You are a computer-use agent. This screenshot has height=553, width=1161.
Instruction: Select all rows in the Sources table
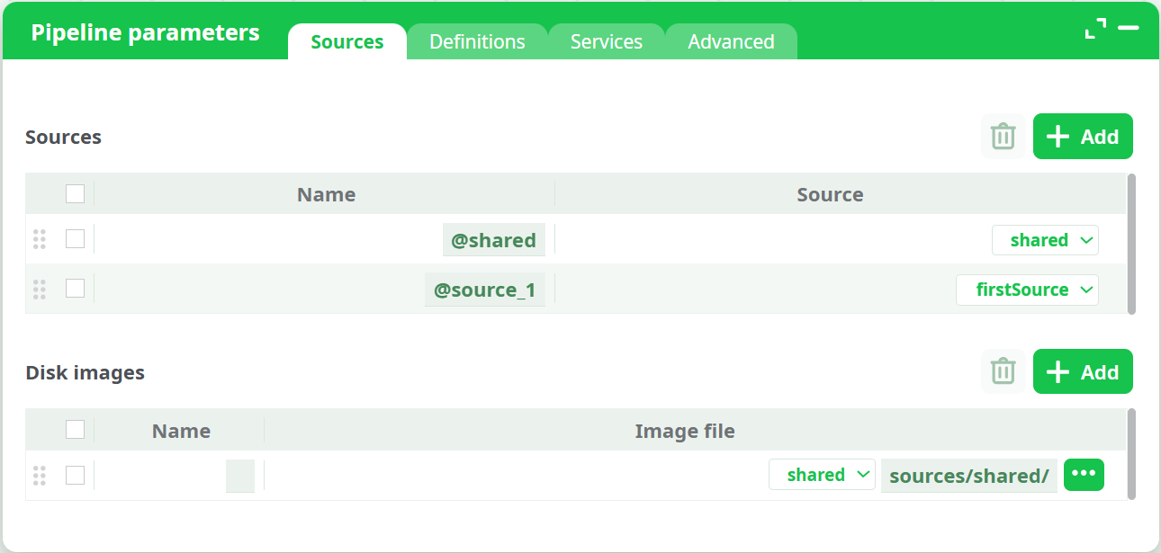click(x=75, y=193)
